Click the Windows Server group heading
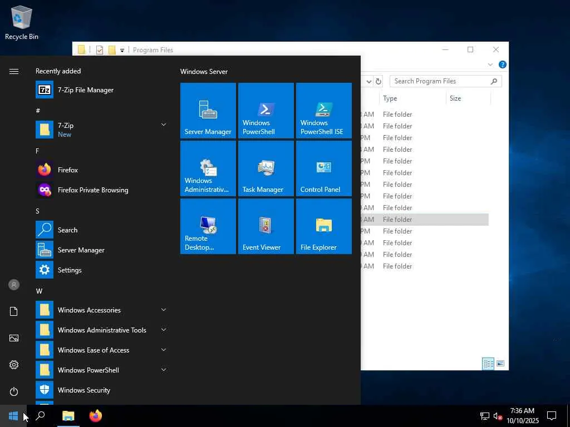The width and height of the screenshot is (570, 427). pyautogui.click(x=204, y=72)
